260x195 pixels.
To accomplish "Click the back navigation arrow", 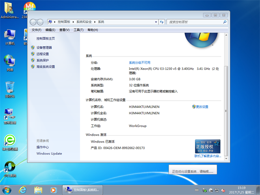I will point(33,22).
